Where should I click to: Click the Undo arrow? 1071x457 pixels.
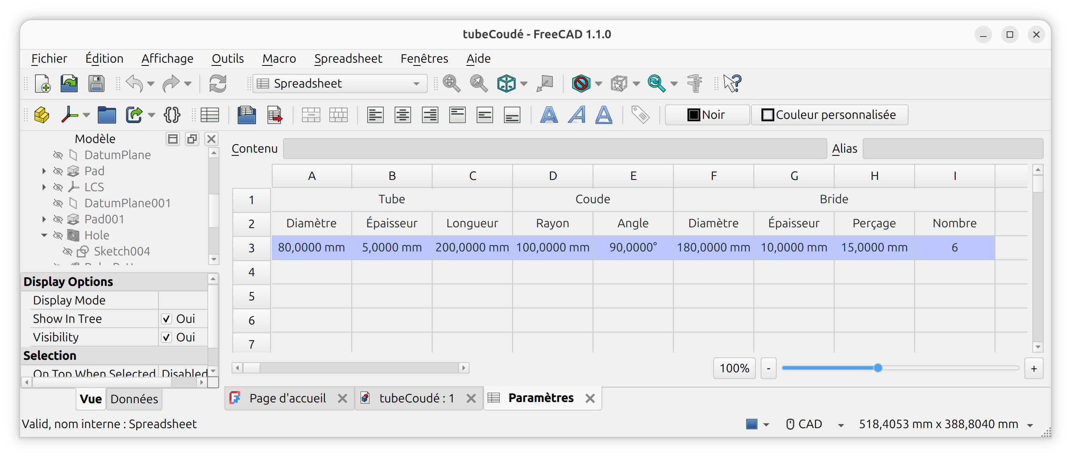[x=134, y=84]
